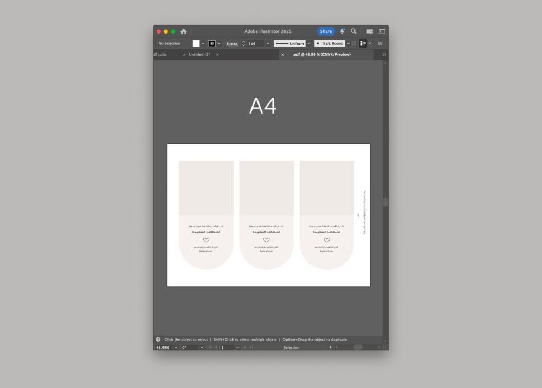Click the stroke weight stepper arrows
Screen dimensions: 542x388
click(x=243, y=43)
